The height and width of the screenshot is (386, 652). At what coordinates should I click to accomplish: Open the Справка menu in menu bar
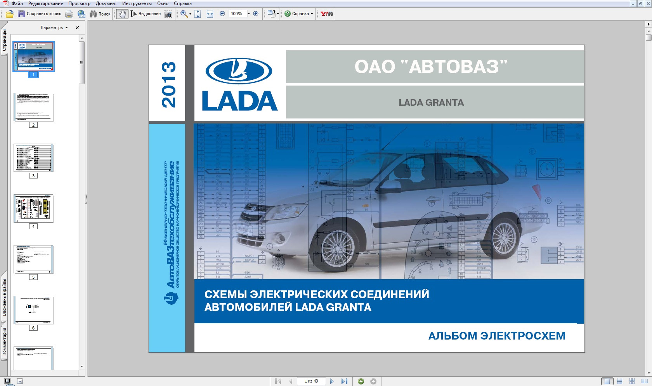[x=183, y=3]
